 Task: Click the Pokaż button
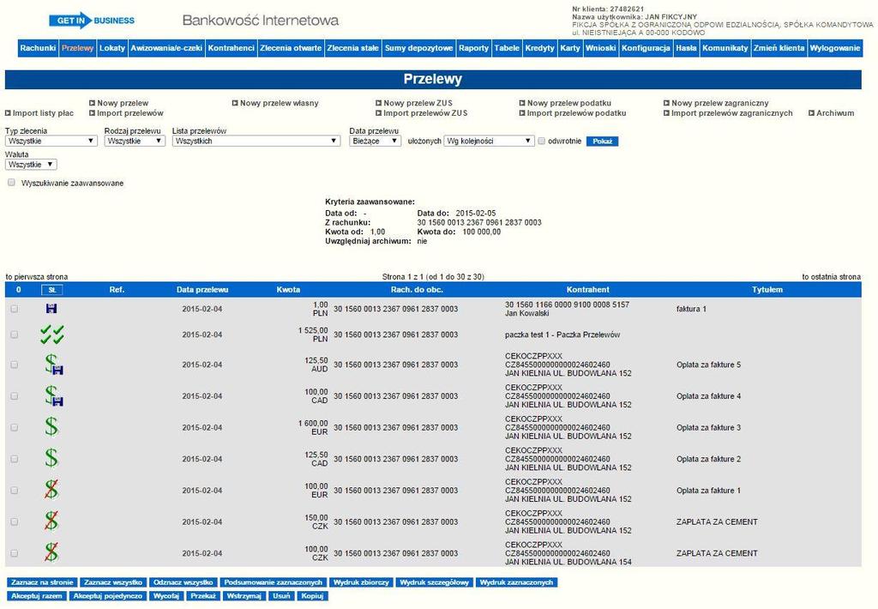[603, 142]
